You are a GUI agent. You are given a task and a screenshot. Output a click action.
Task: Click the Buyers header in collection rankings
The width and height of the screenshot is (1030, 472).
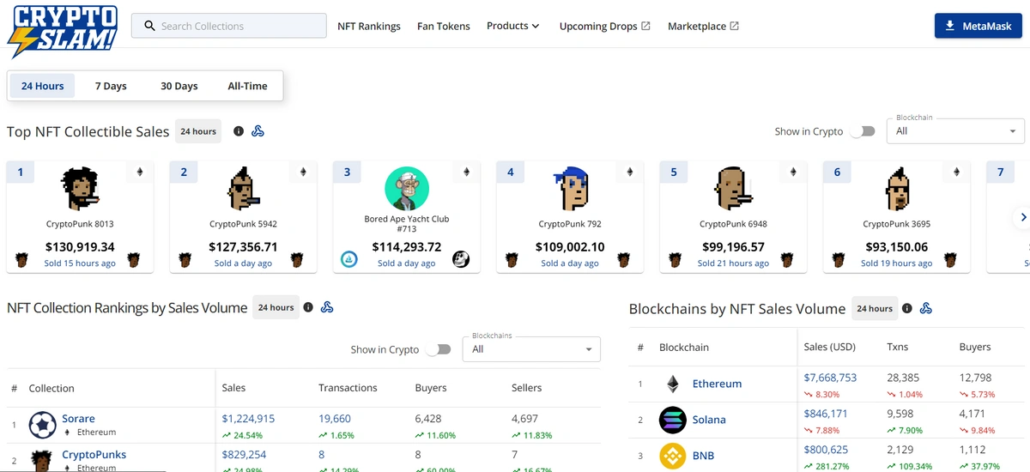[x=431, y=388]
